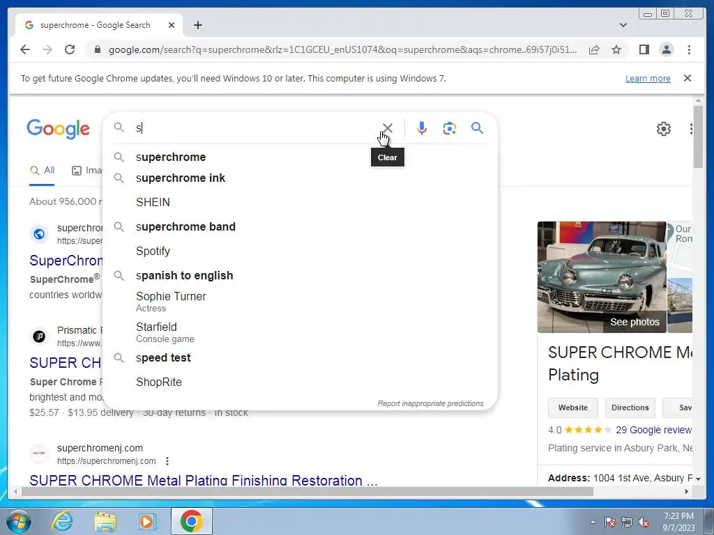This screenshot has width=714, height=535.
Task: Choose spanish to english suggestion
Action: coord(301,276)
